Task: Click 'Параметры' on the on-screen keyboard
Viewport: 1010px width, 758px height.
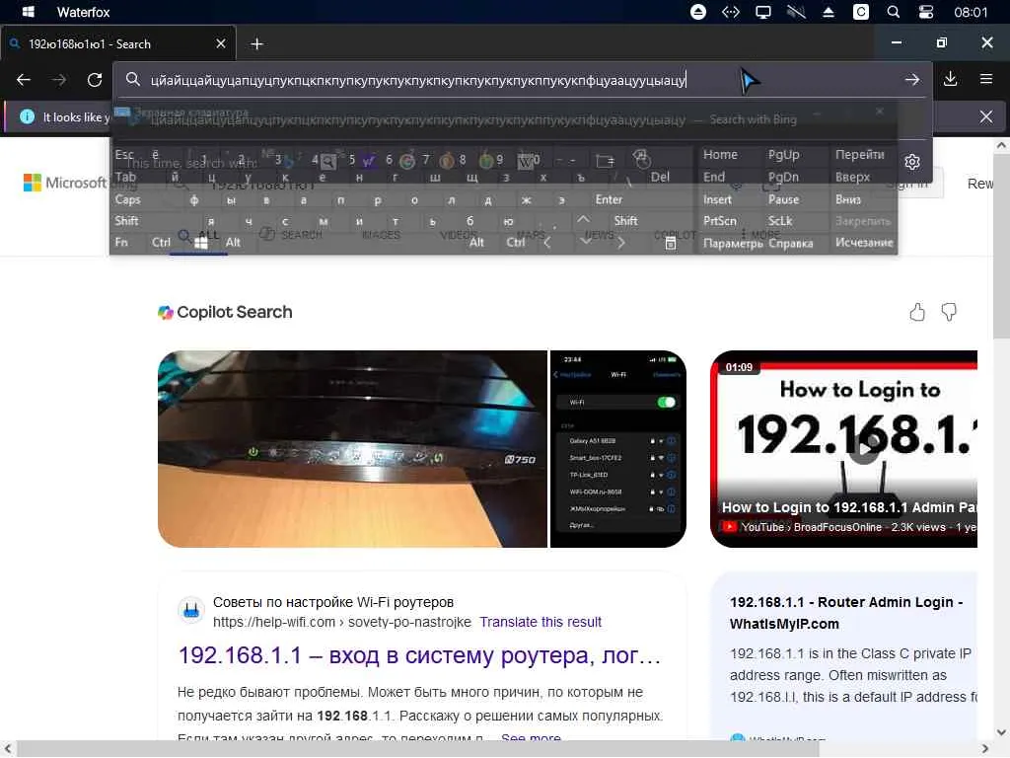Action: [733, 243]
